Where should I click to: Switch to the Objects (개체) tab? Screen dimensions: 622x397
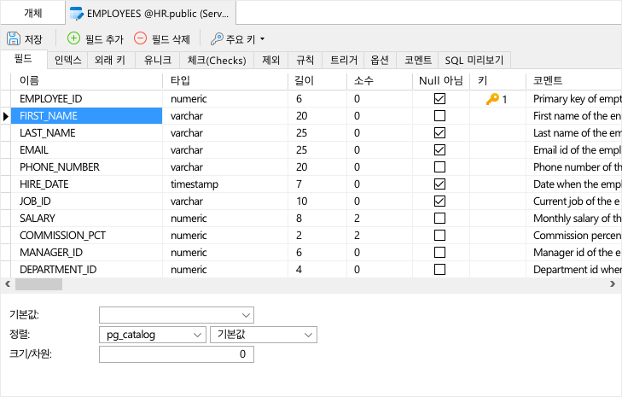tap(32, 13)
